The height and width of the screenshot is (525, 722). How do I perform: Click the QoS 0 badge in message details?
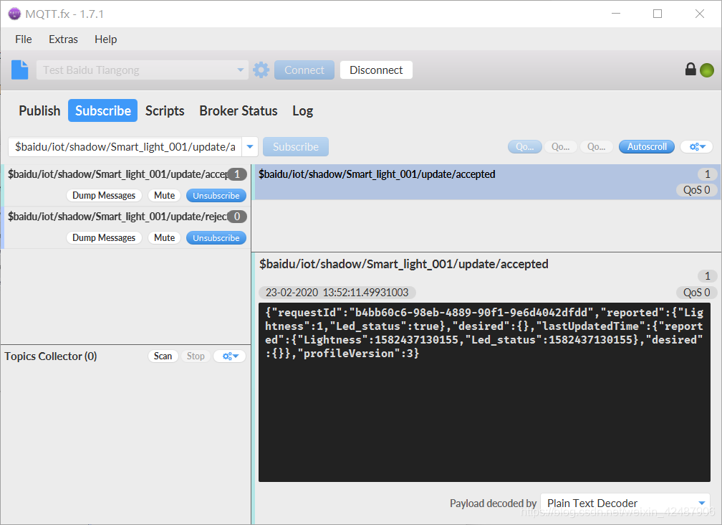(x=696, y=293)
